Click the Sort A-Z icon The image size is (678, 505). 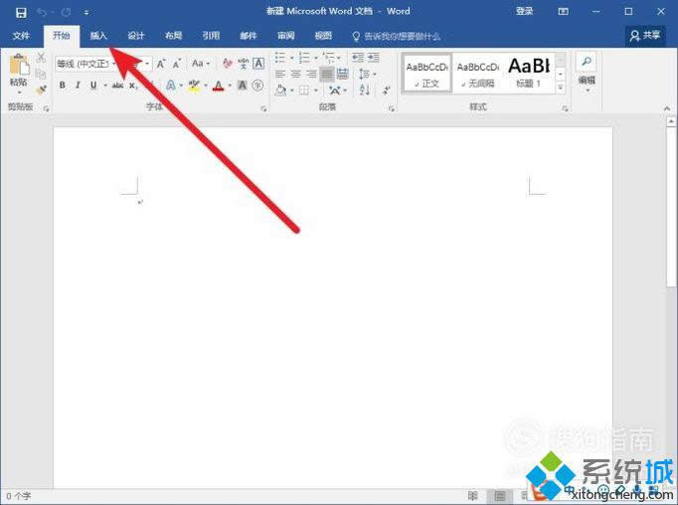pos(365,90)
